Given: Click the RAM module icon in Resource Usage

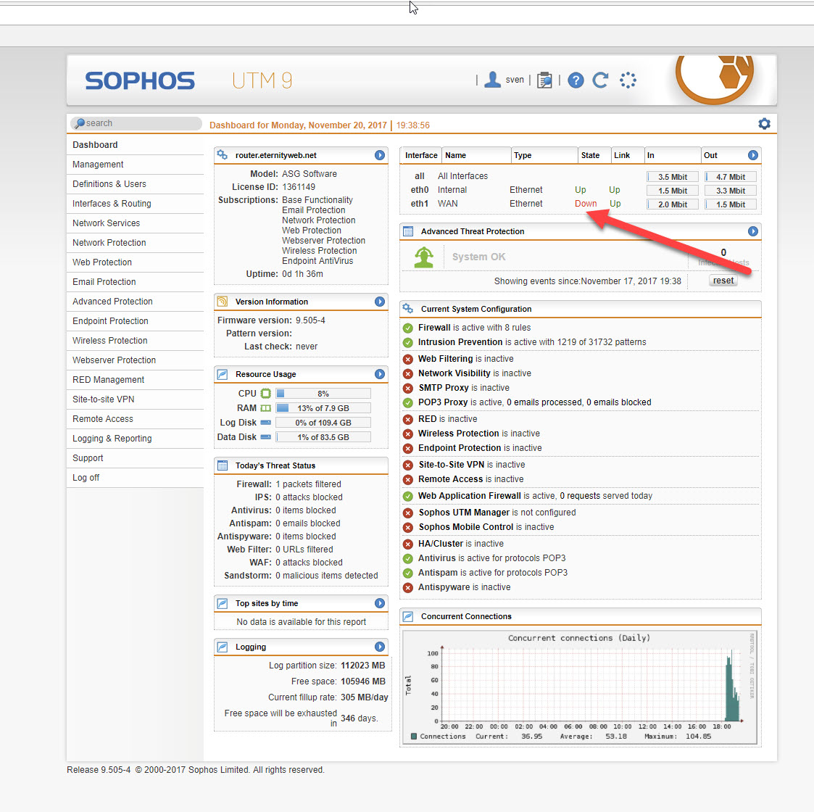Looking at the screenshot, I should 266,408.
